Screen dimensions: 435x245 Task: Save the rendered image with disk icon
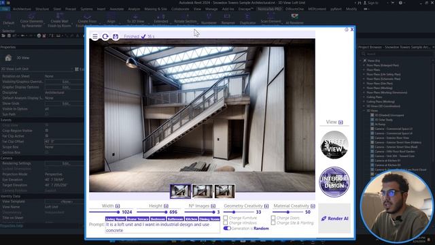(x=116, y=36)
